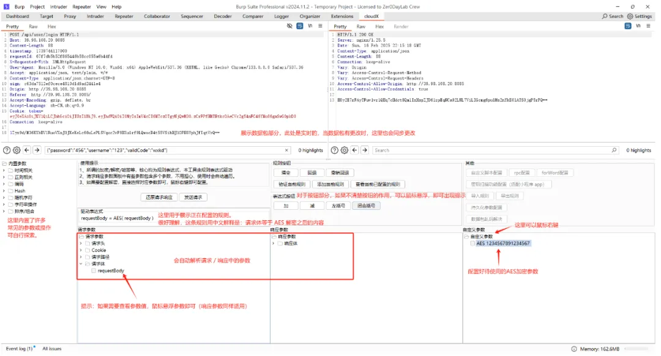Clear the request search field
Image resolution: width=661 pixels, height=356 pixels.
click(x=286, y=150)
